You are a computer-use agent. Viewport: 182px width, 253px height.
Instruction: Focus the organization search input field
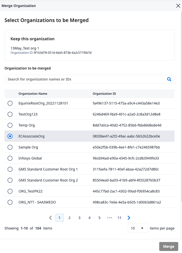90,79
